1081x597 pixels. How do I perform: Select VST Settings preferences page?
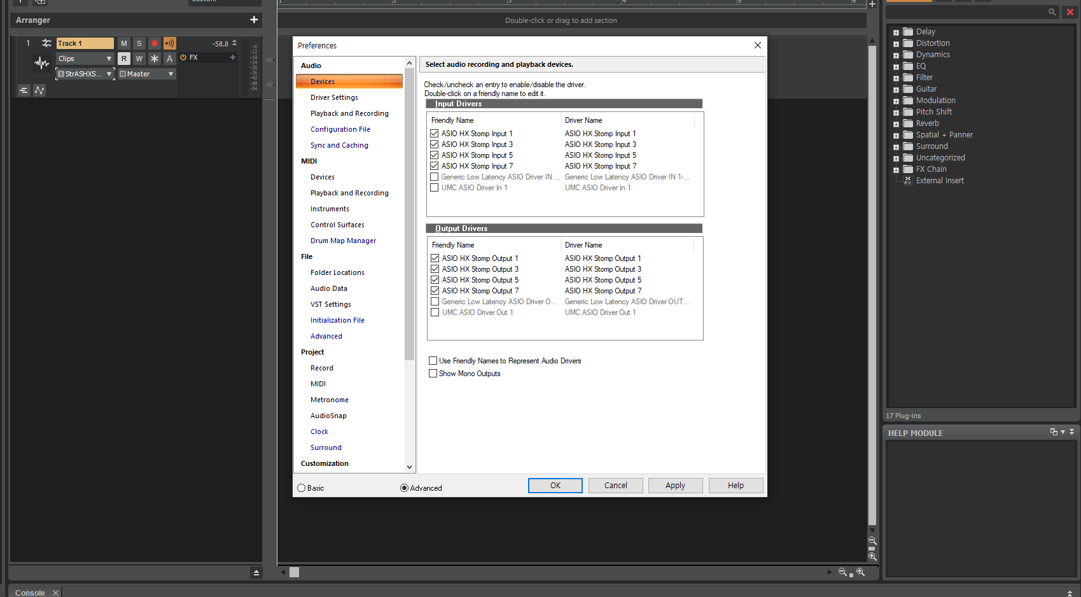tap(330, 304)
